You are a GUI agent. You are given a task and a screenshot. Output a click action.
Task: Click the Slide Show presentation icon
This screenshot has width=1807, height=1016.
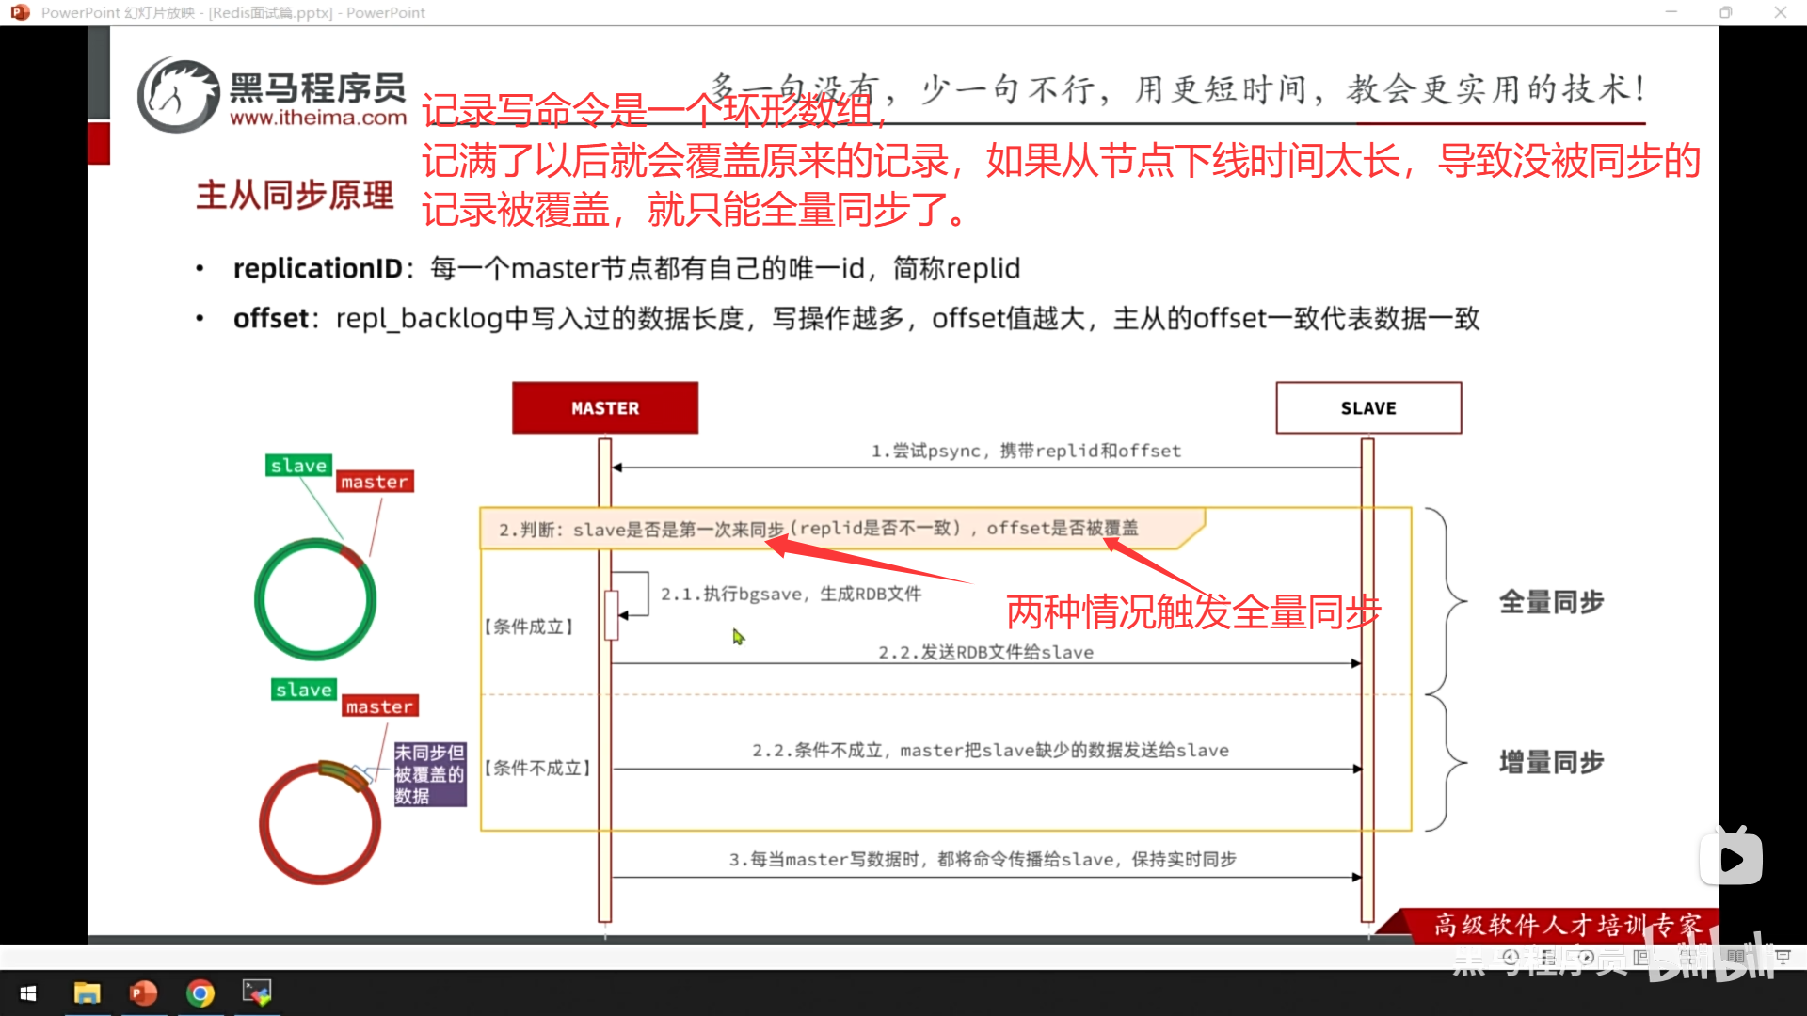tap(1783, 957)
